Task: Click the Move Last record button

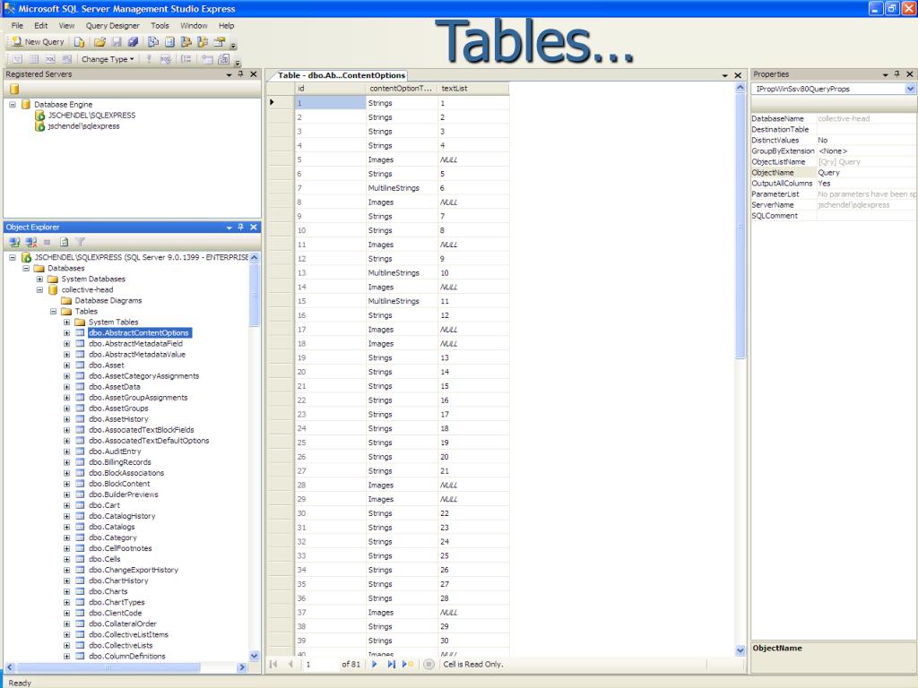Action: click(x=392, y=664)
